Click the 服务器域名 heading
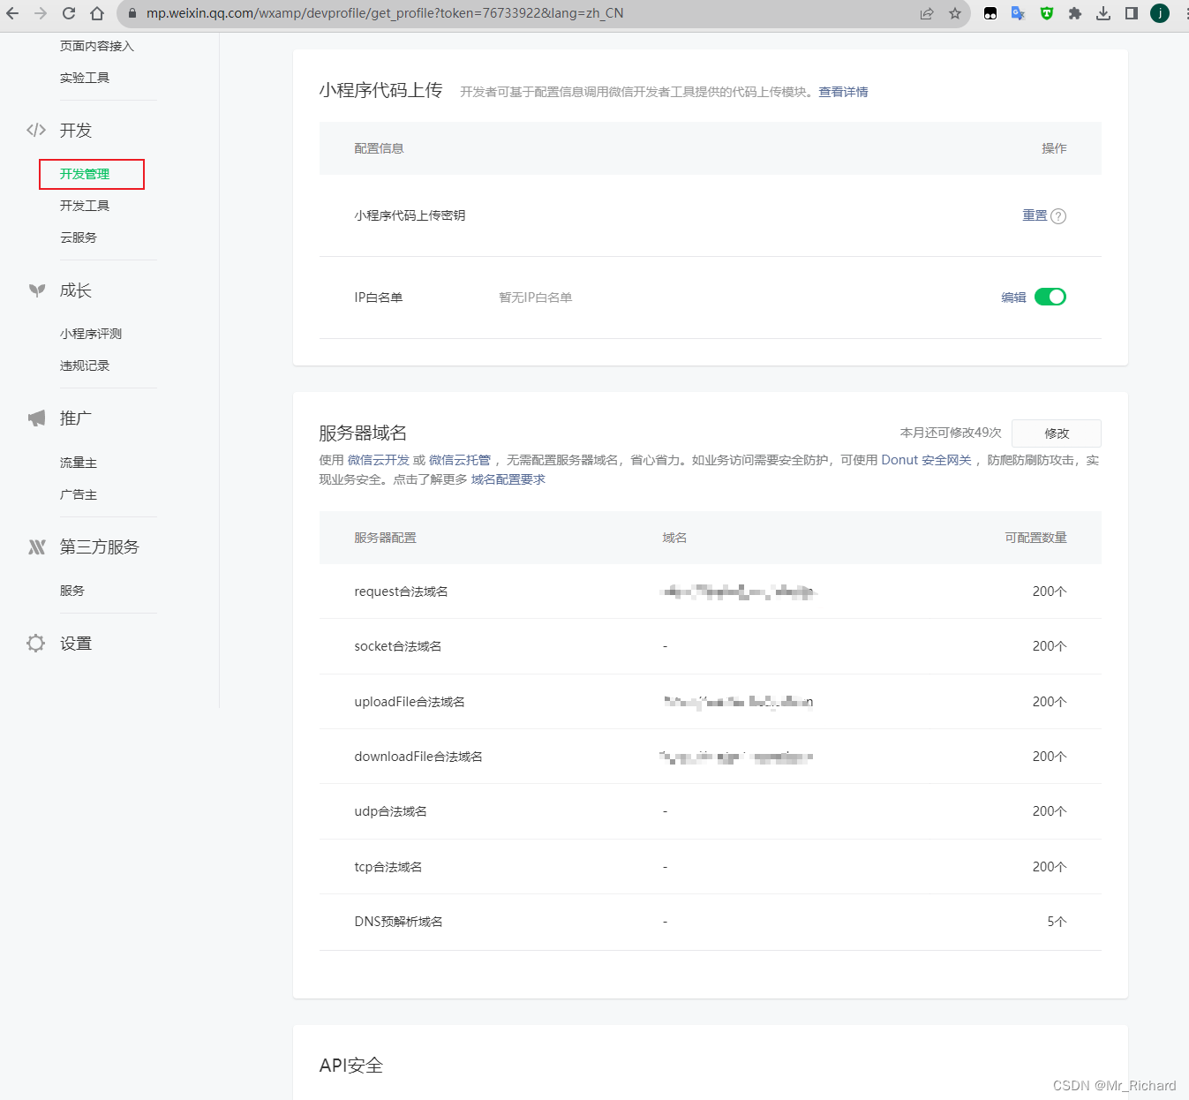1189x1100 pixels. pyautogui.click(x=363, y=433)
